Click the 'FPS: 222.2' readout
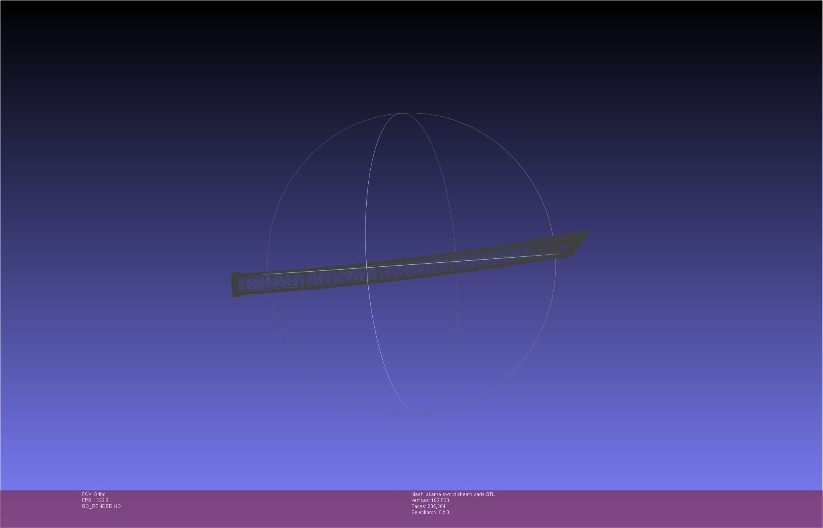 [x=95, y=500]
